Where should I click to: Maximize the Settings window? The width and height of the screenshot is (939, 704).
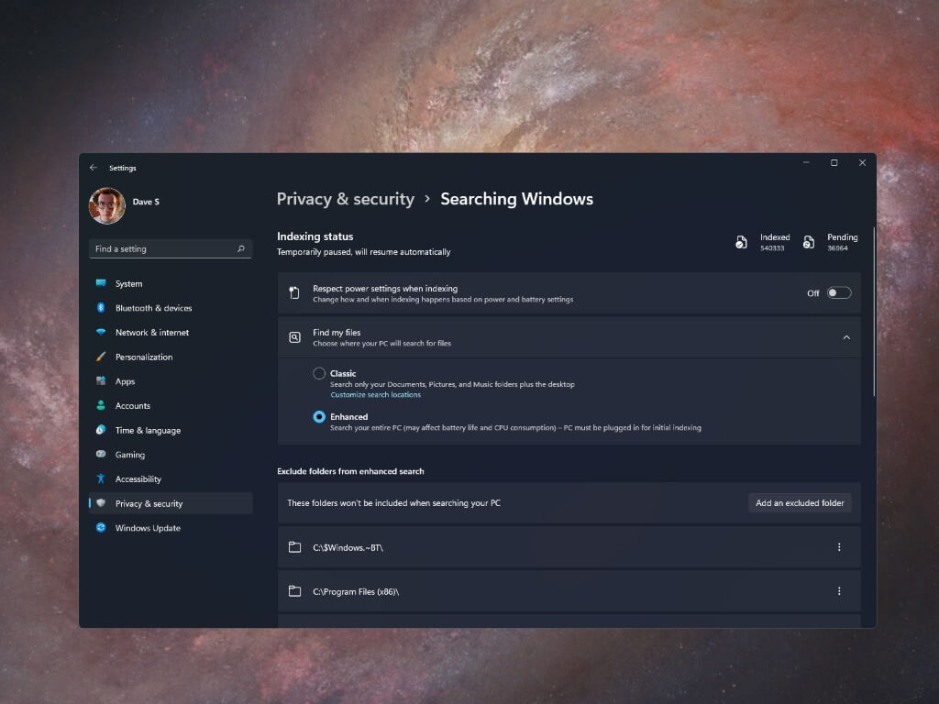(x=834, y=163)
